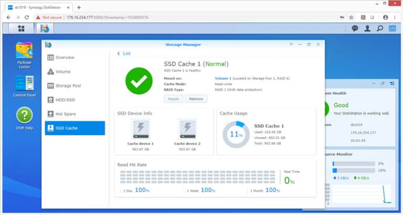Screen dimensions: 403x215
Task: Click the saved password key icon
Action: coord(342,17)
